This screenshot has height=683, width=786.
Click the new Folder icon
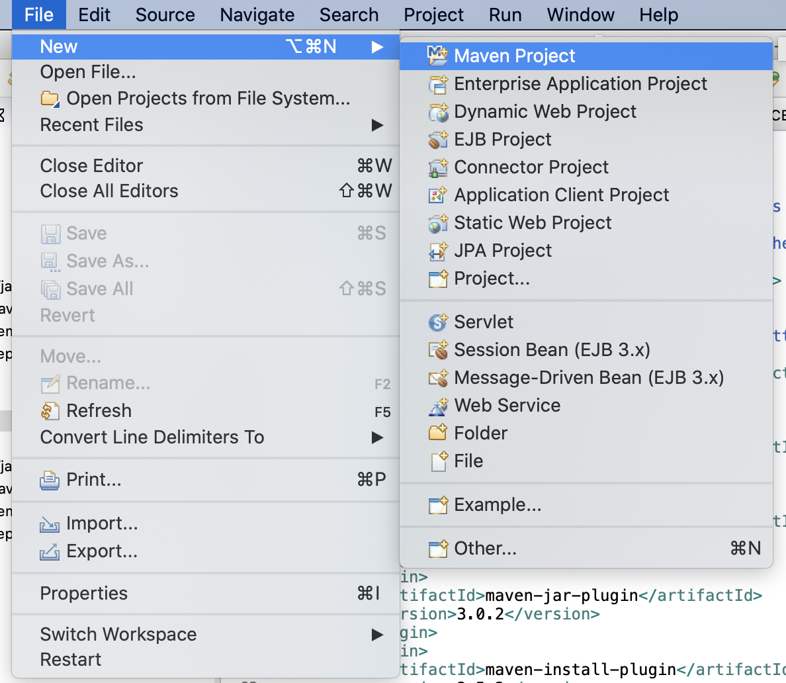(437, 433)
